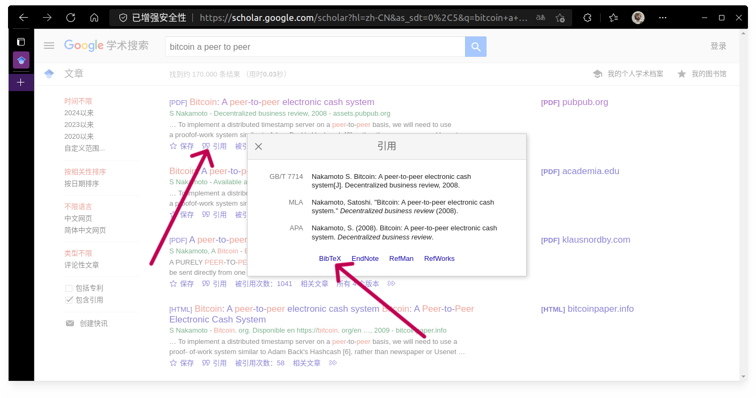Select the MLA citation text
Viewport: 756px width, 398px height.
[x=403, y=207]
